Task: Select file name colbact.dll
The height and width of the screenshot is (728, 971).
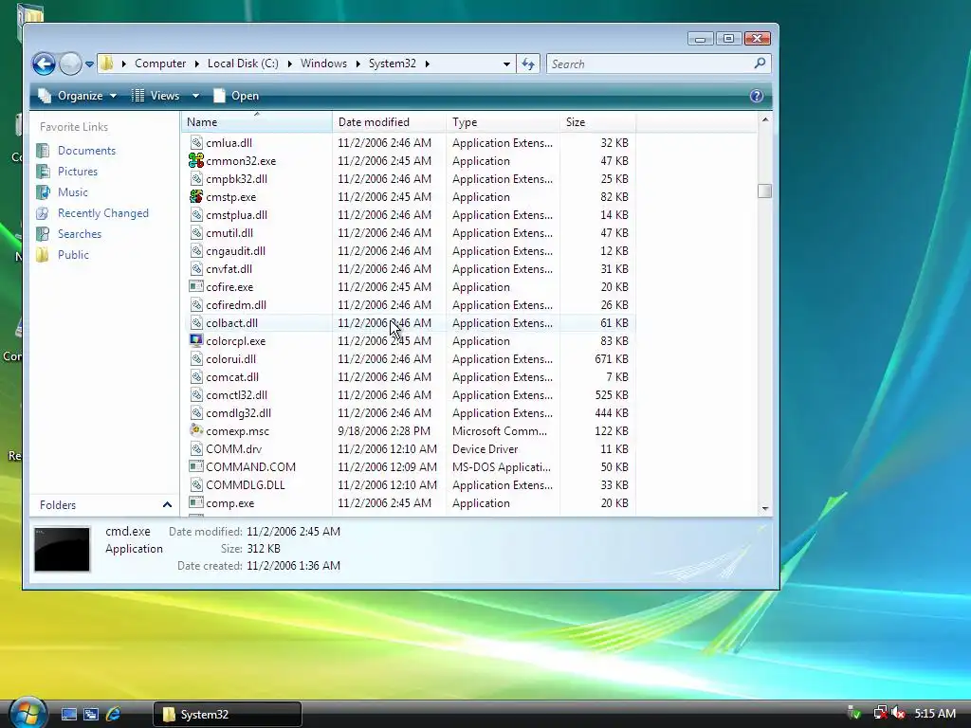Action: (231, 323)
